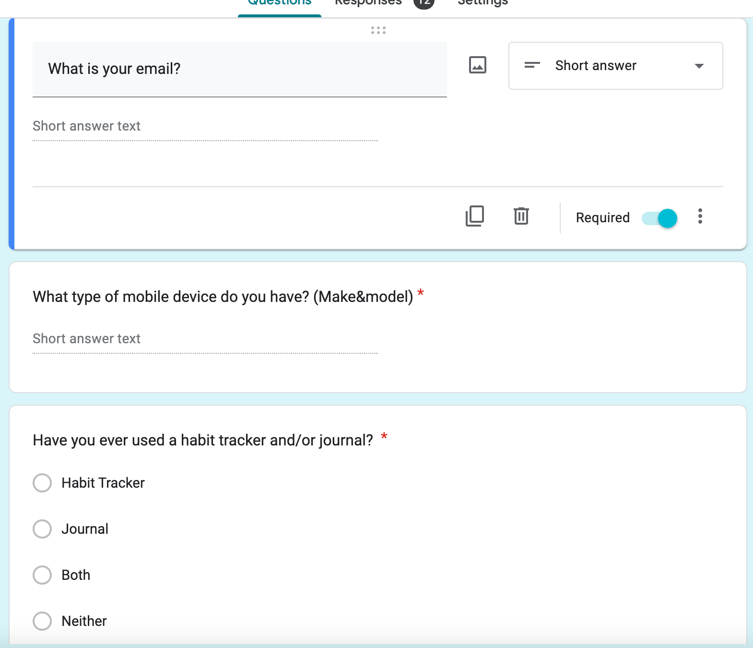
Task: Select the Habit Tracker radio option
Action: (42, 483)
